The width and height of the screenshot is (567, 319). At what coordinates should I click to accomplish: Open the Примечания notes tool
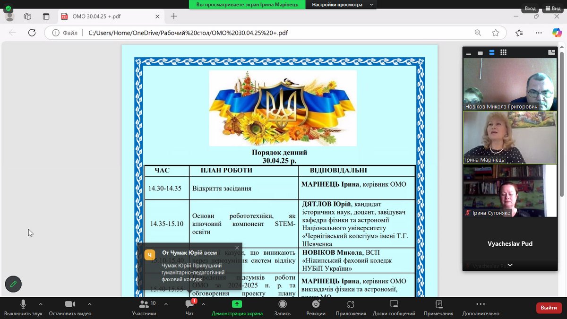click(x=438, y=308)
